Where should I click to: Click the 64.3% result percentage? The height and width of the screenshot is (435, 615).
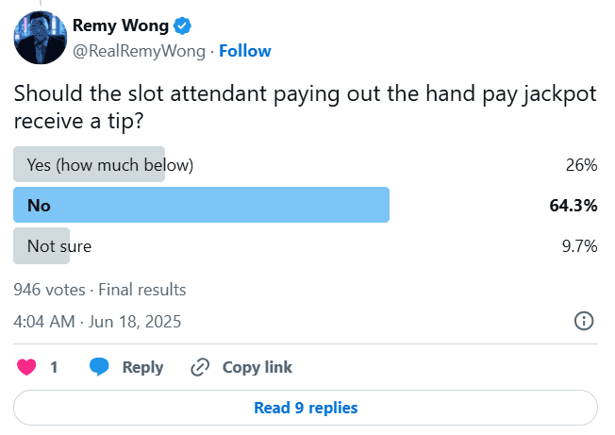click(x=573, y=205)
